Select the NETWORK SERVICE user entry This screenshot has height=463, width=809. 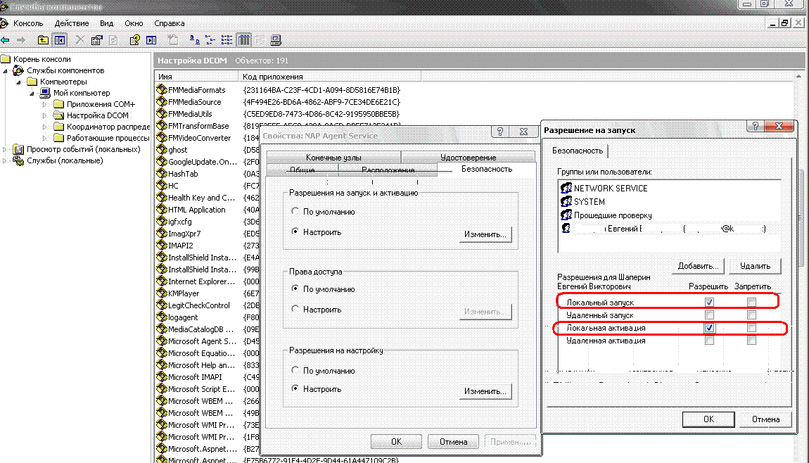click(x=610, y=188)
